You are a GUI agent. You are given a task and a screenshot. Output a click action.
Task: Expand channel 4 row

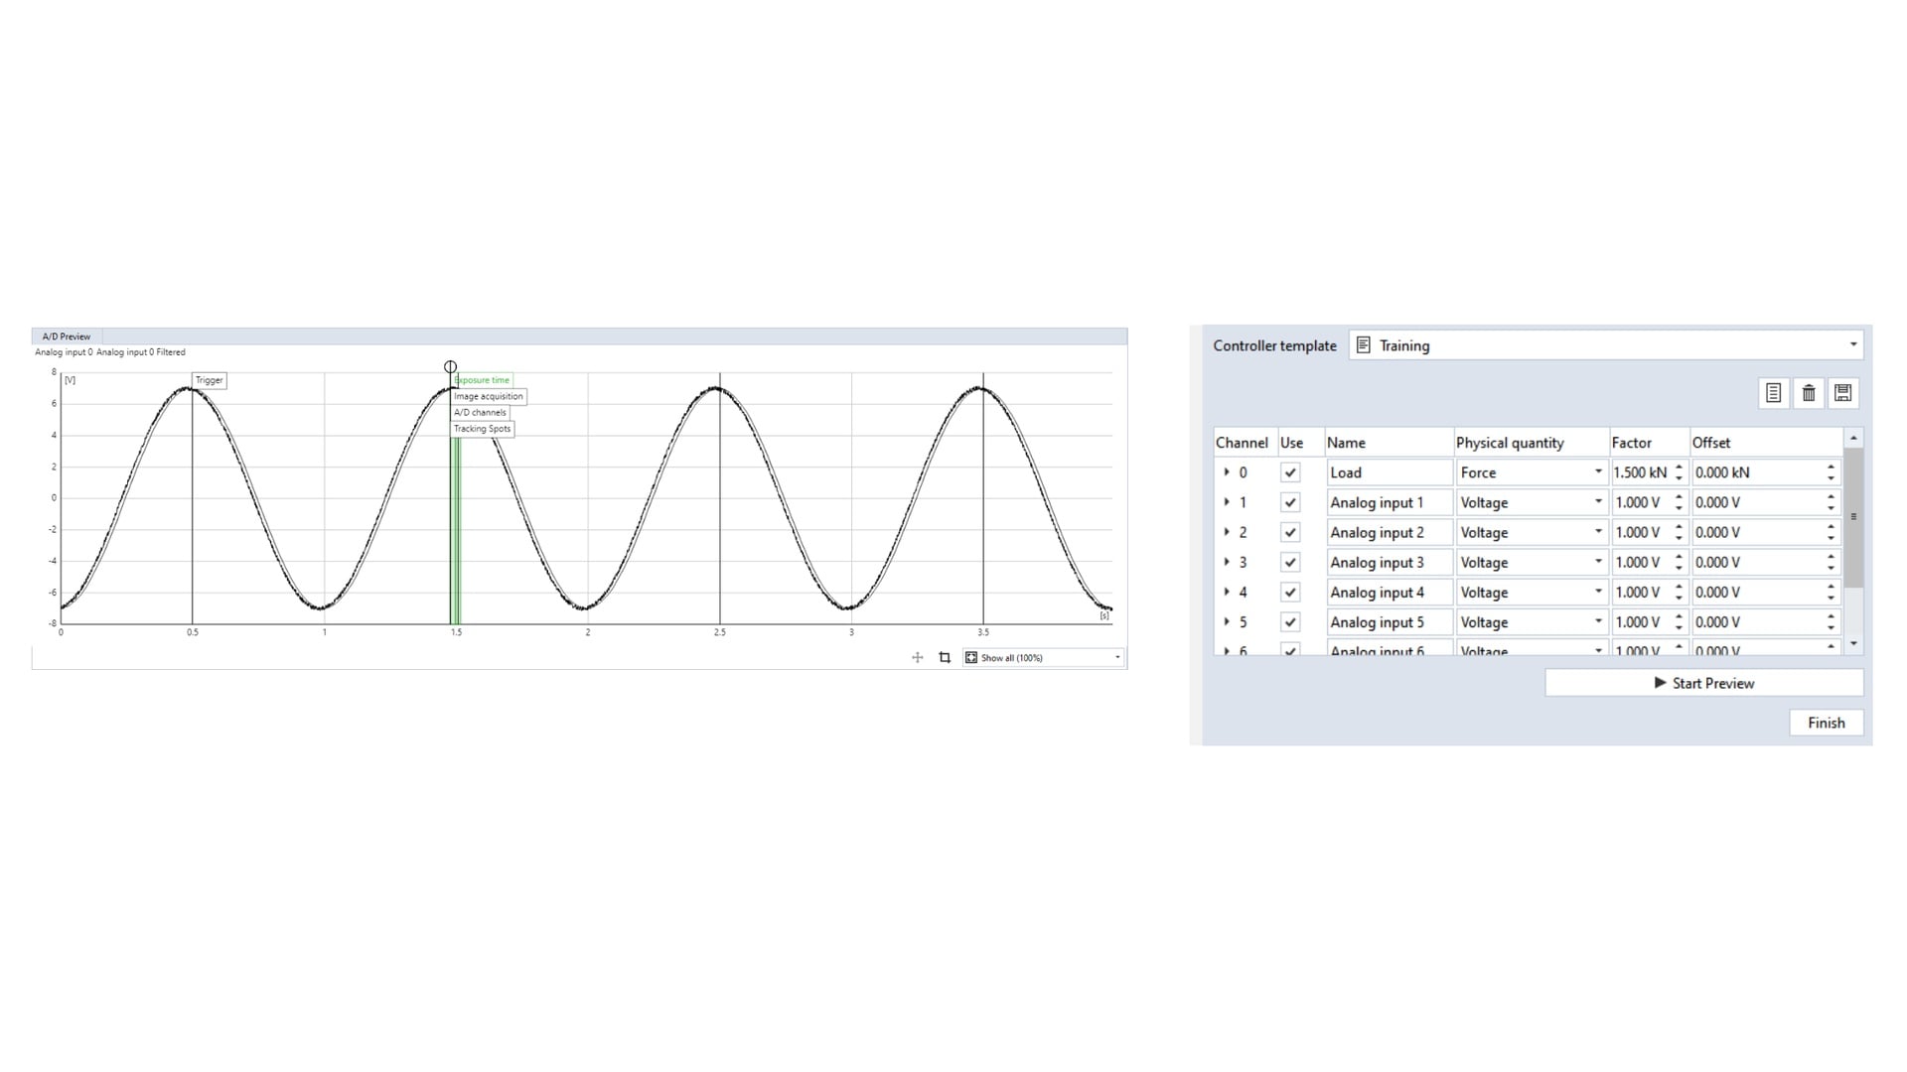click(1227, 592)
